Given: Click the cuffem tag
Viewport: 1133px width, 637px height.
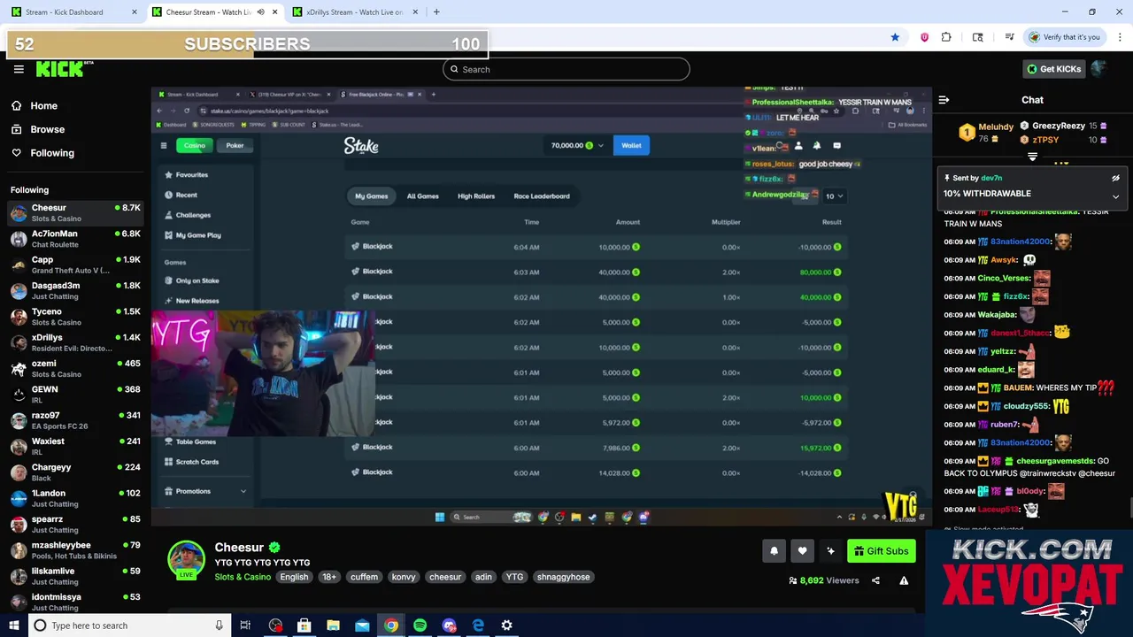Looking at the screenshot, I should (364, 577).
